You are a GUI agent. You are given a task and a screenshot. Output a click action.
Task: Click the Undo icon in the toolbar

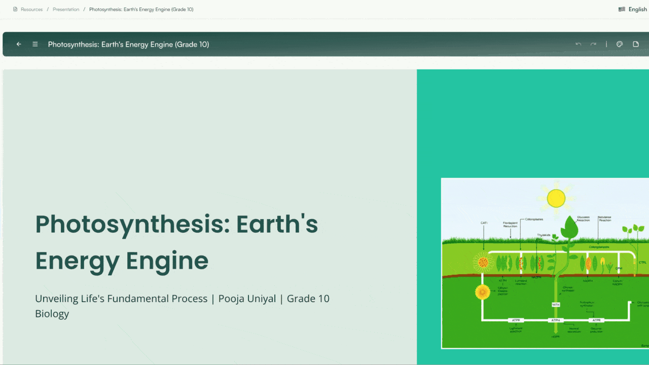coord(578,44)
